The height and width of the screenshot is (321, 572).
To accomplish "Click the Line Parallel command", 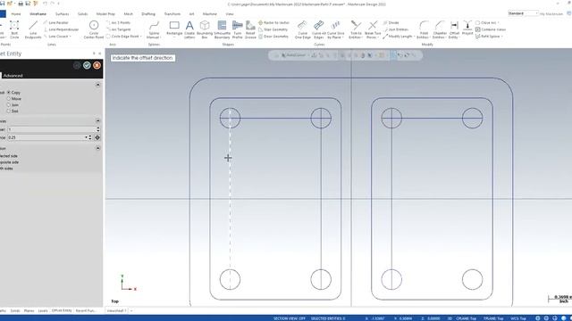I will 56,22.
